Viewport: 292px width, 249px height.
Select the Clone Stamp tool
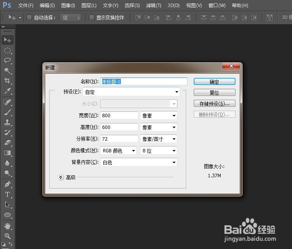click(7, 122)
